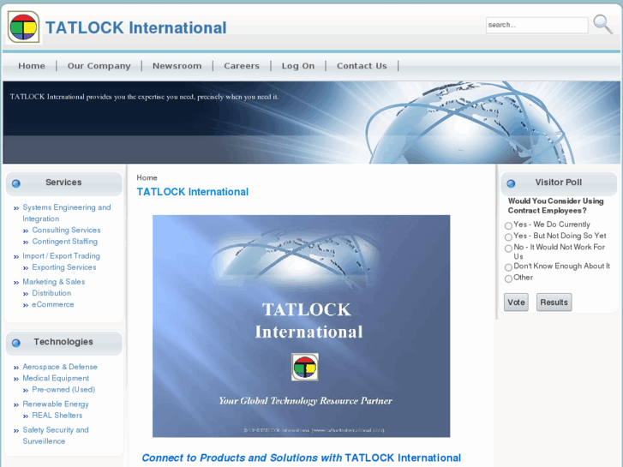Select 'Yes - But Not Doing So Yet' option
Viewport: 623px width, 467px height.
pos(508,237)
